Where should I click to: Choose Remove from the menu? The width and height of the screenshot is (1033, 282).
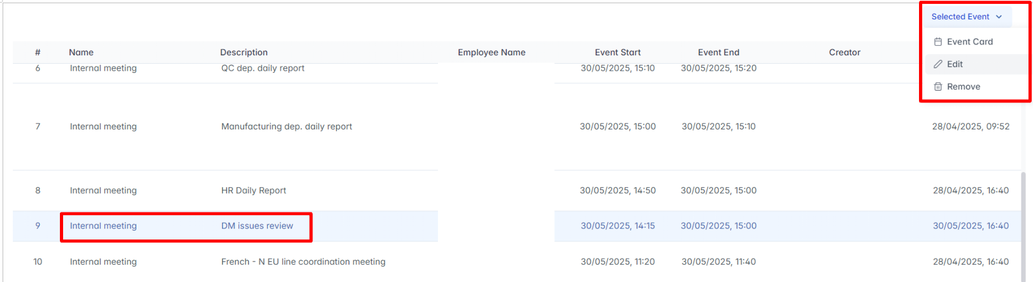coord(963,87)
